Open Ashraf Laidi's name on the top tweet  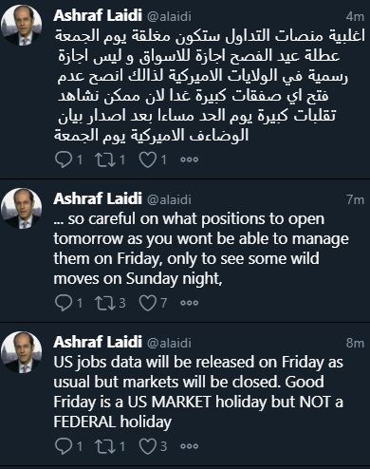click(98, 15)
